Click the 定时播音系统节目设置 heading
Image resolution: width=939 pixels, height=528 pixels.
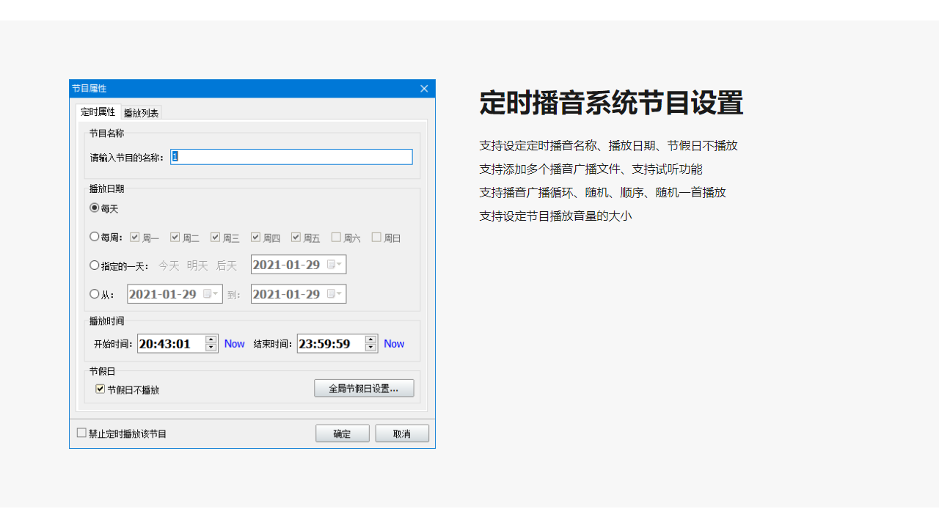(x=611, y=103)
